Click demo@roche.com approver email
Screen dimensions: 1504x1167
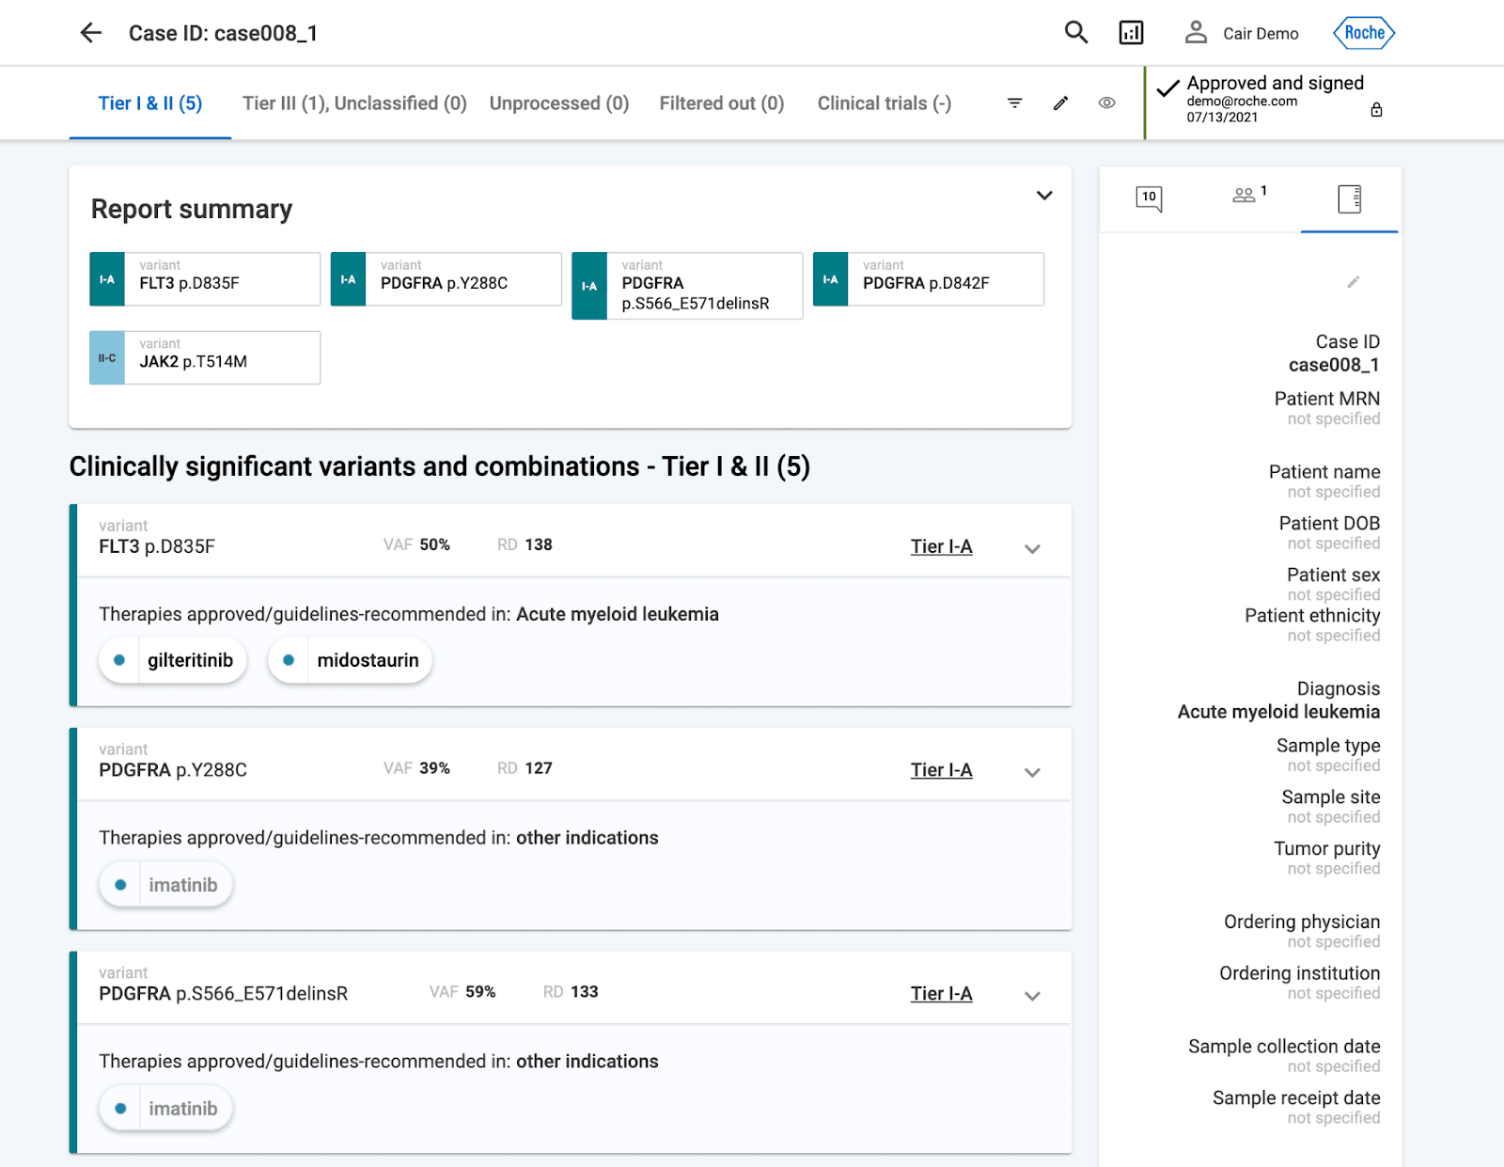pyautogui.click(x=1242, y=102)
